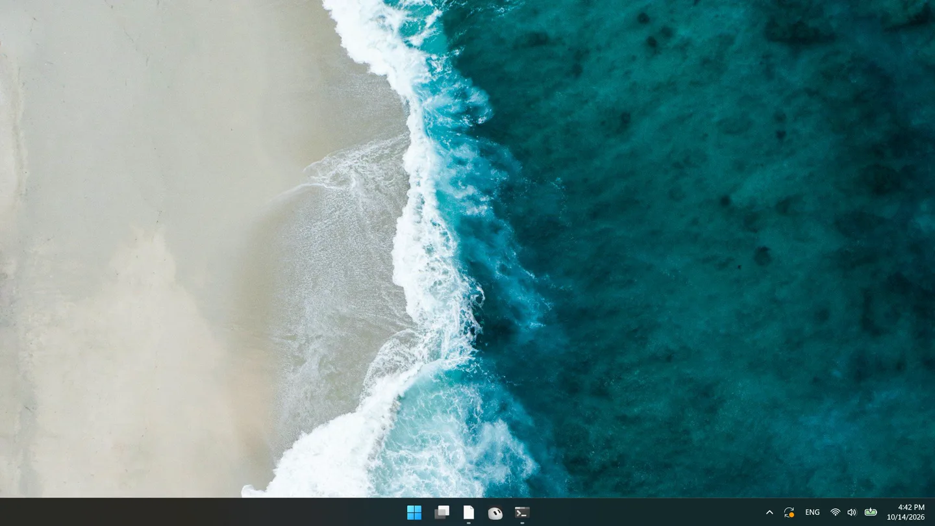Open the blank document app on the taskbar
This screenshot has height=526, width=935.
pyautogui.click(x=469, y=512)
